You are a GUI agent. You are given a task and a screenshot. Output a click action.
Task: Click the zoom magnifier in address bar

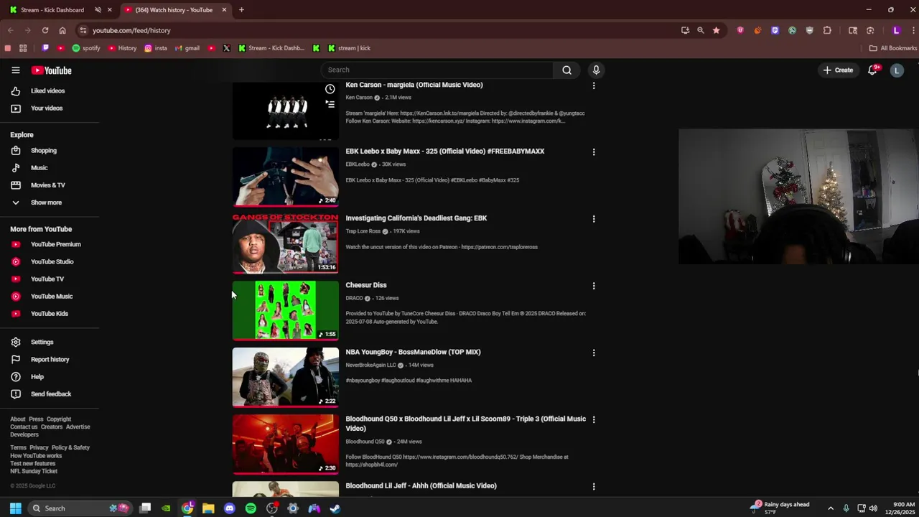coord(700,30)
